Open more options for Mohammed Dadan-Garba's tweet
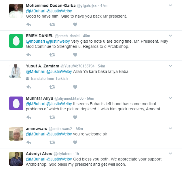This screenshot has height=170, width=182. 170,5
